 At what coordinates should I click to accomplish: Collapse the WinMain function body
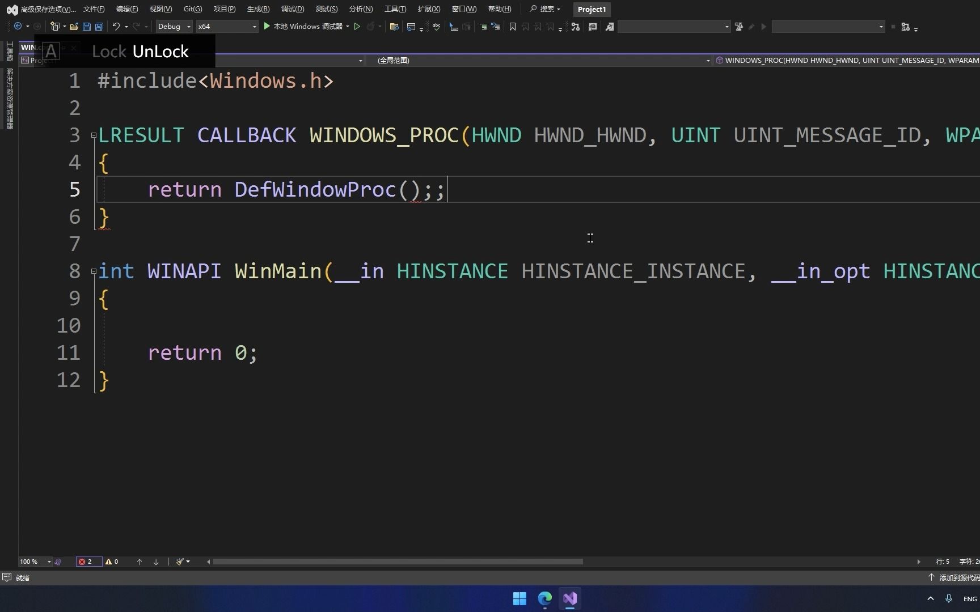[93, 271]
